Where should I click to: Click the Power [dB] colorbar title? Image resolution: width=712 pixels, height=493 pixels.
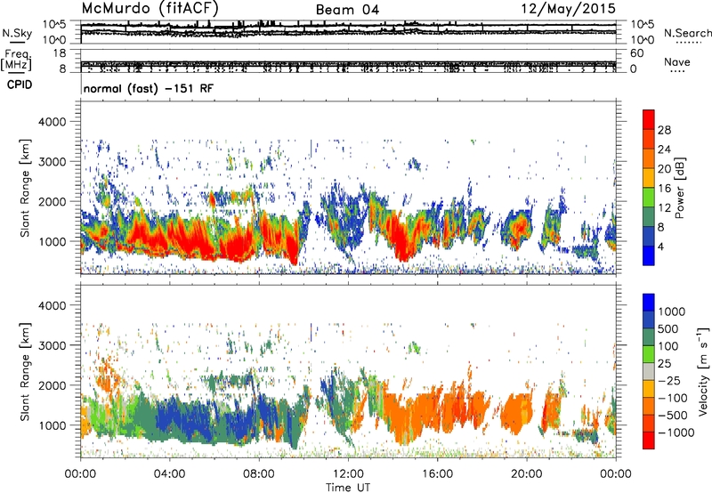(679, 188)
